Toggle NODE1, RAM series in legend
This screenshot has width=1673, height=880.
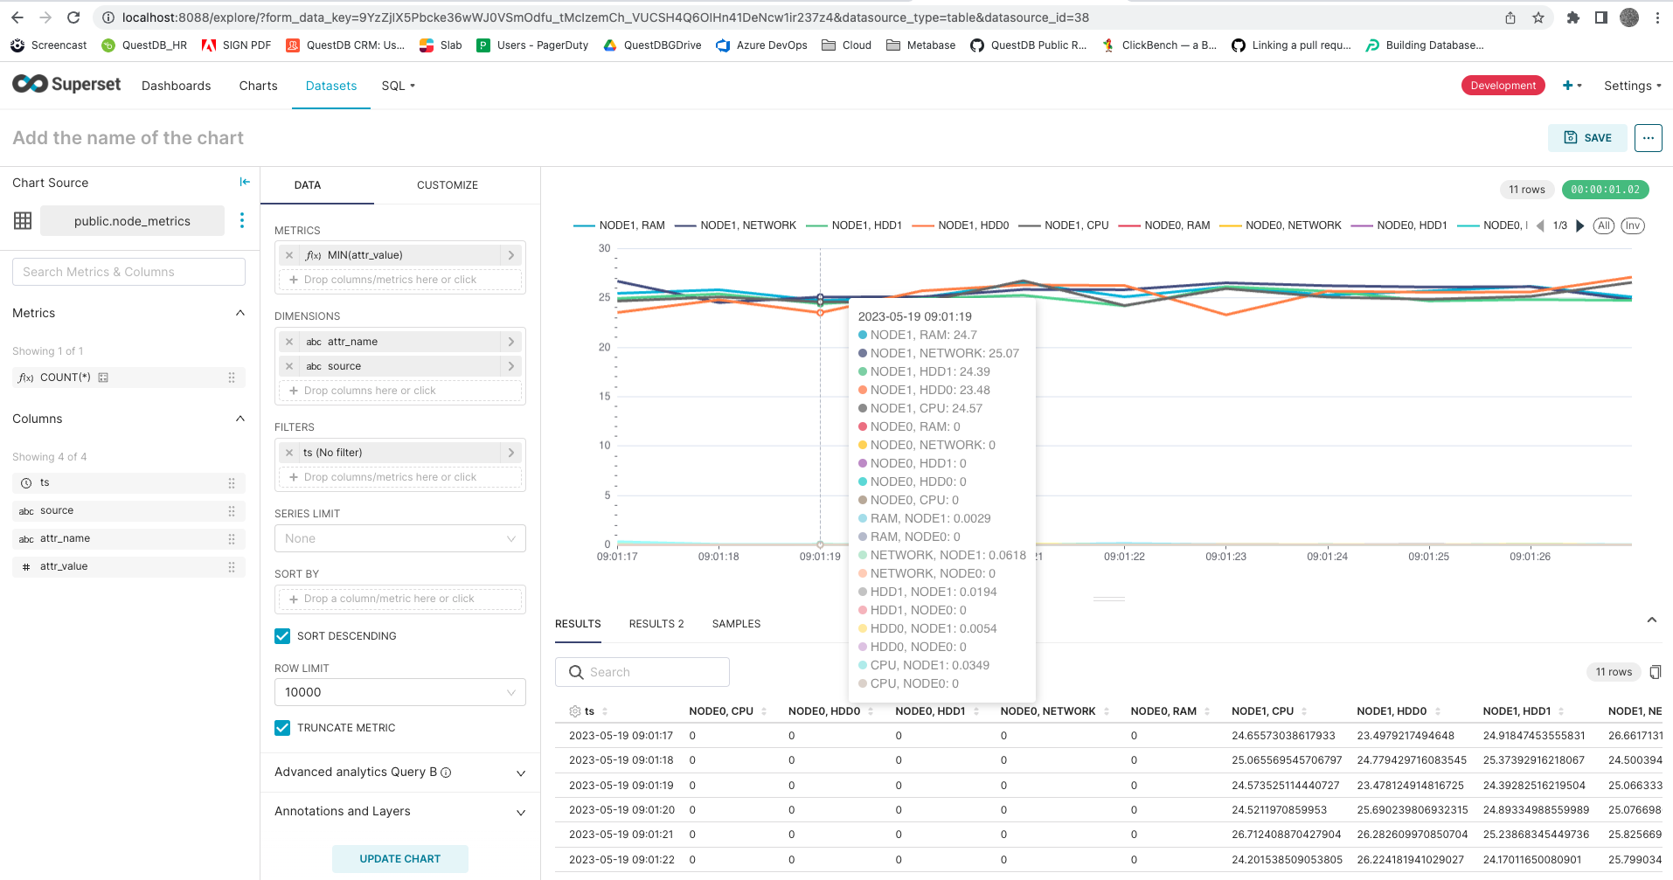[619, 225]
